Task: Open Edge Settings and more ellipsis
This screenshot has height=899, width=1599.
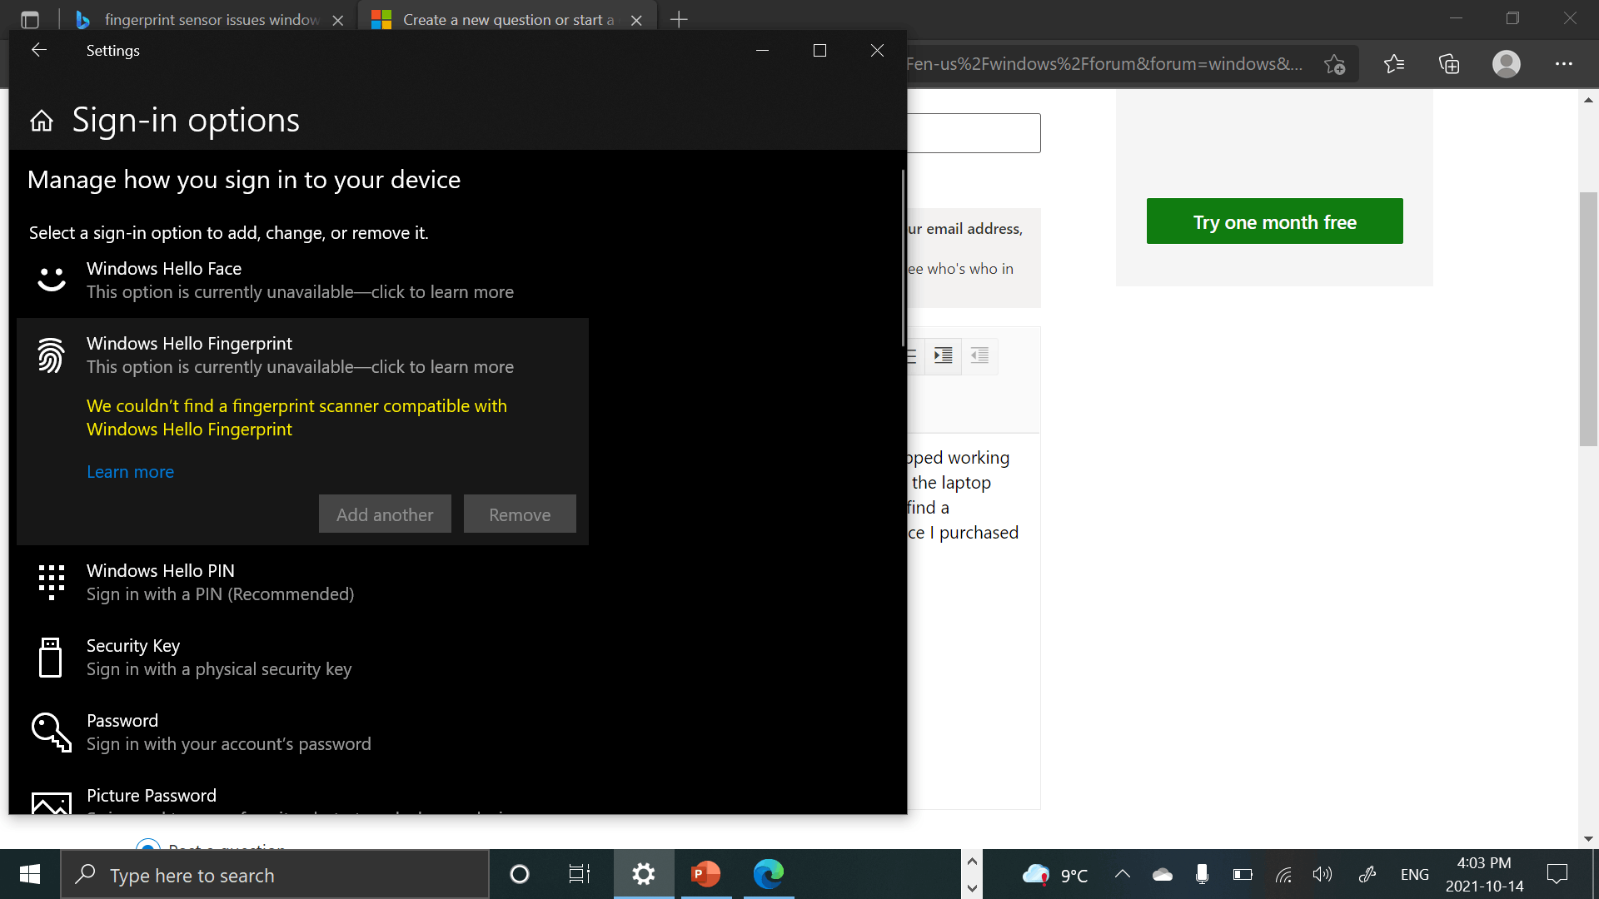Action: click(x=1563, y=64)
